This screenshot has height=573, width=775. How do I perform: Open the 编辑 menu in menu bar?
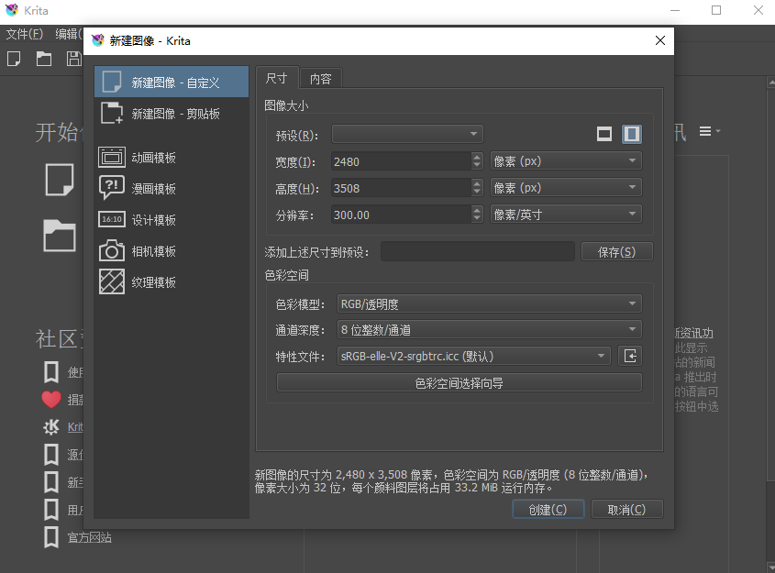point(68,34)
